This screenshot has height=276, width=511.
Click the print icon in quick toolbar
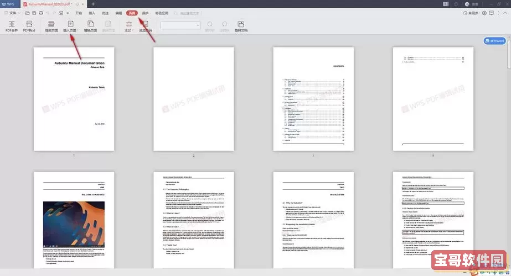coord(41,13)
